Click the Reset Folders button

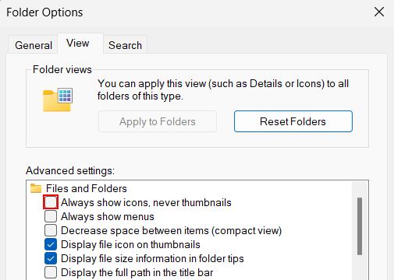(x=293, y=121)
